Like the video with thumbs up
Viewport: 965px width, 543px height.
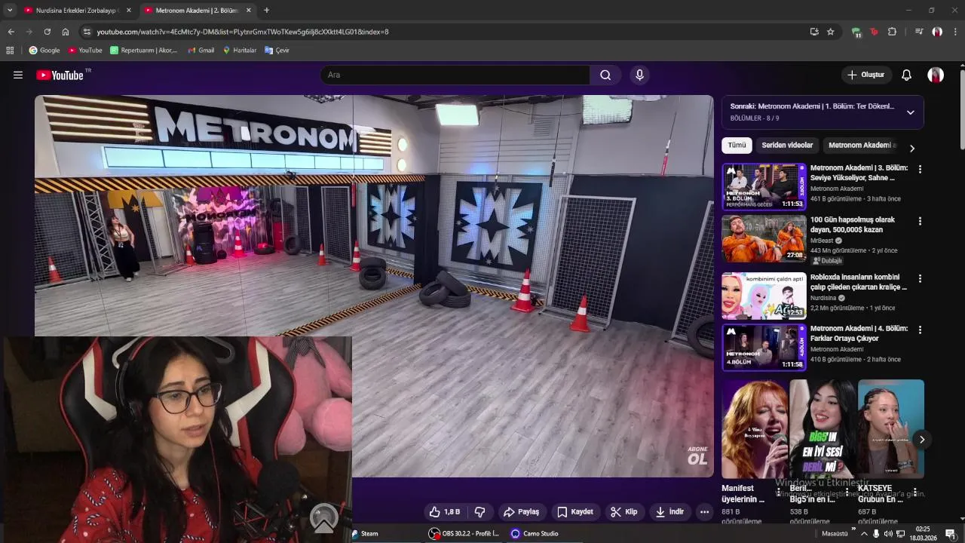[x=444, y=511]
